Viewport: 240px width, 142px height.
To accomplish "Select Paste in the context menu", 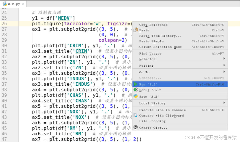I will 180,30.
